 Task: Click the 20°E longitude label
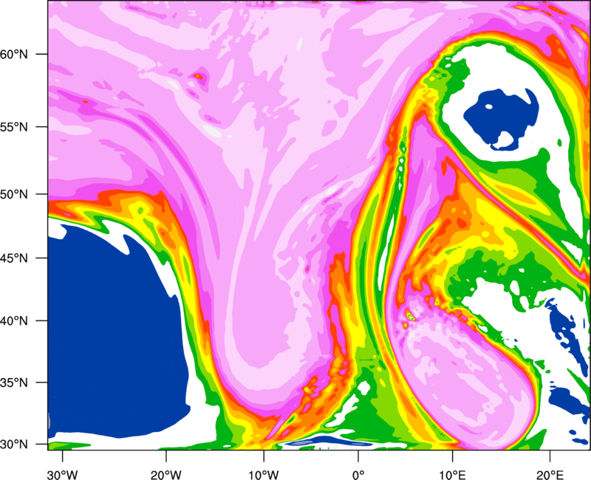550,475
